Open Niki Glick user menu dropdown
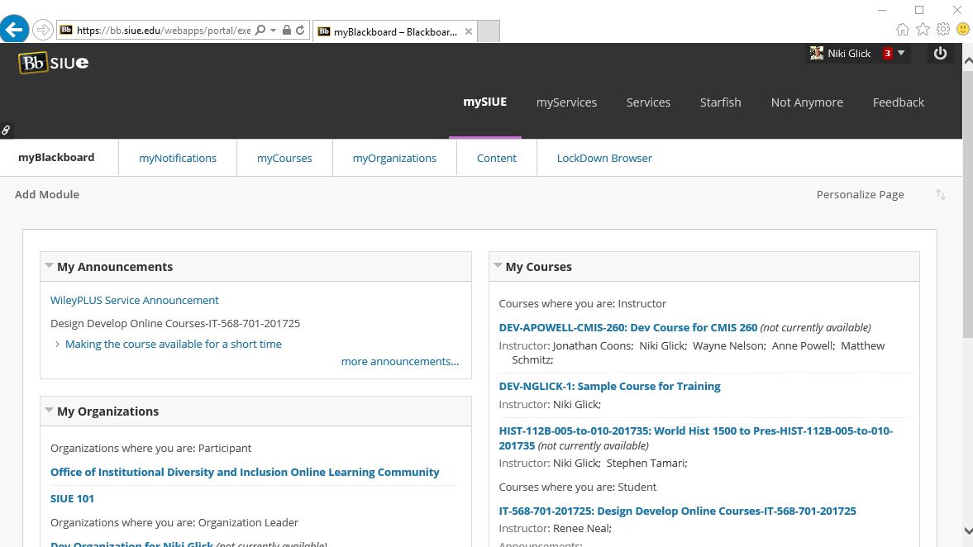Image resolution: width=973 pixels, height=547 pixels. tap(901, 53)
